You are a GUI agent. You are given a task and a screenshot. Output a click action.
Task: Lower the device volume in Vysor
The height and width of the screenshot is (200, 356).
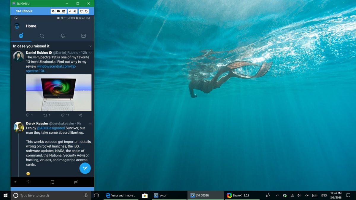[70, 11]
